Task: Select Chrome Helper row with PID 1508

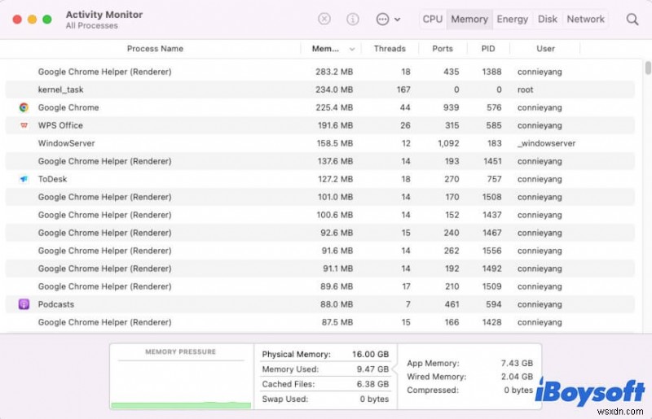Action: click(319, 197)
